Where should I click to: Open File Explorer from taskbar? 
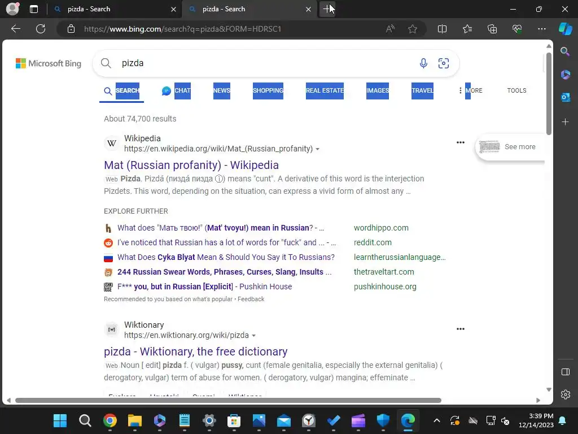[134, 420]
